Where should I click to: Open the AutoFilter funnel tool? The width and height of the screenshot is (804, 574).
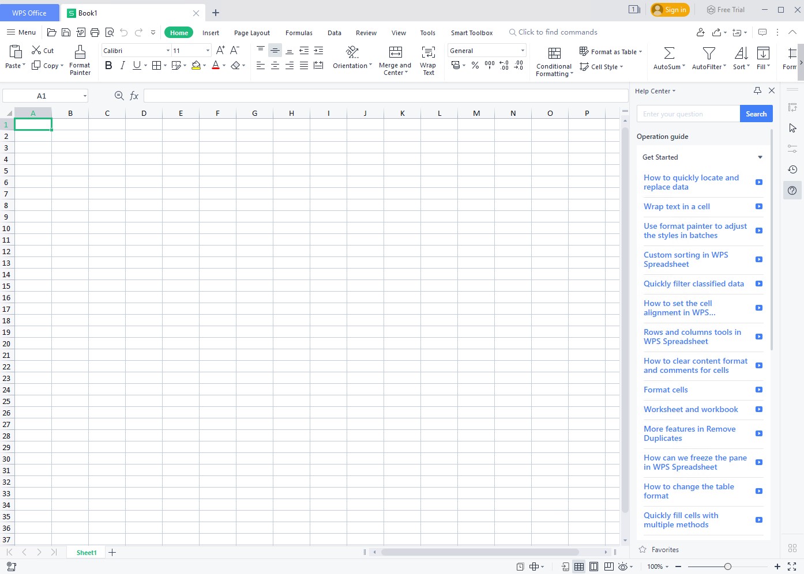pyautogui.click(x=709, y=53)
